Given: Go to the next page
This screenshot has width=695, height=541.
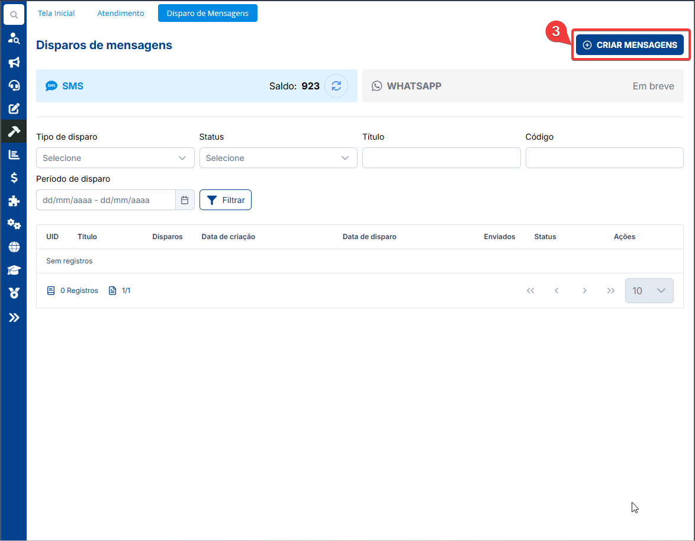Looking at the screenshot, I should coord(585,291).
